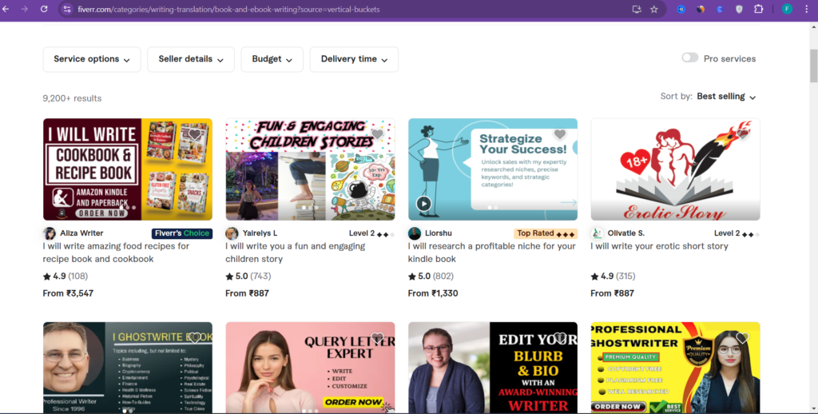Screen dimensions: 818x414
Task: Play the Strategize Your Success gig video
Action: (423, 204)
